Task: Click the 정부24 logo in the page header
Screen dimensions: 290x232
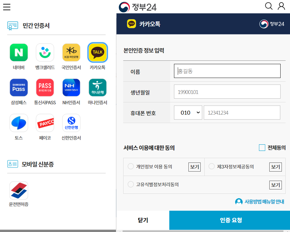Action: point(138,7)
